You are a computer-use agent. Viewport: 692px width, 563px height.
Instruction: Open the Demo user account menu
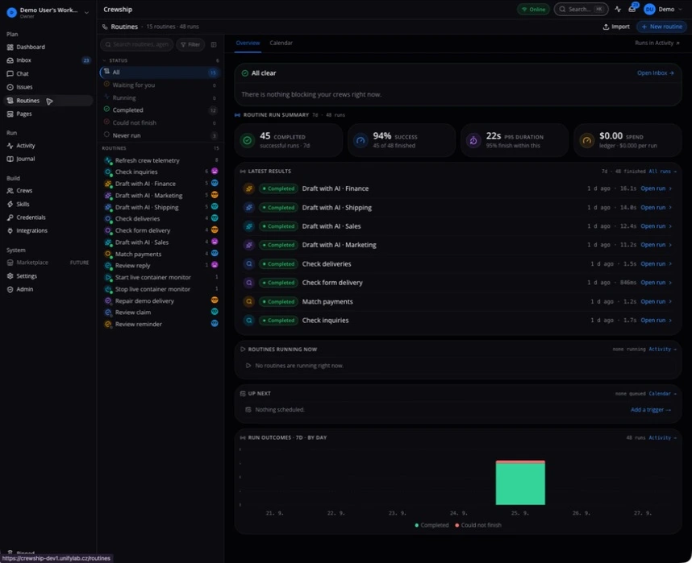[x=663, y=9]
